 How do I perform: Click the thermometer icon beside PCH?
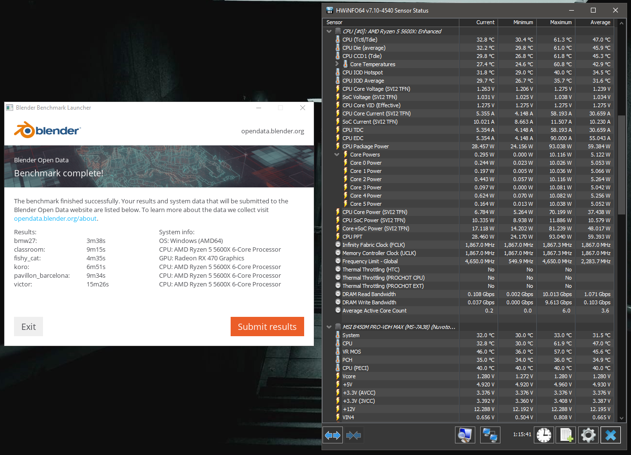338,360
